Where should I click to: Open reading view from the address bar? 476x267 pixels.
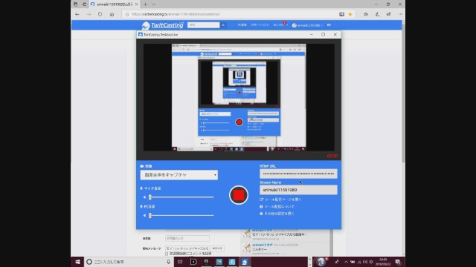click(x=341, y=14)
